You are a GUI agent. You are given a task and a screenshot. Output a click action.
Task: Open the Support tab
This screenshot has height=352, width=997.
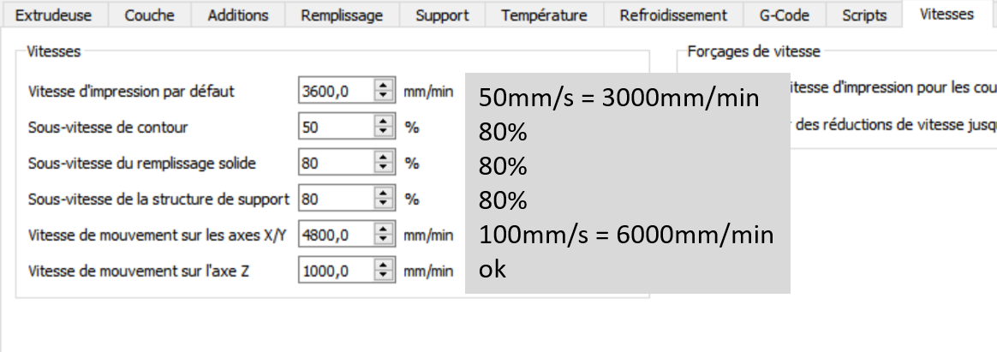click(442, 15)
